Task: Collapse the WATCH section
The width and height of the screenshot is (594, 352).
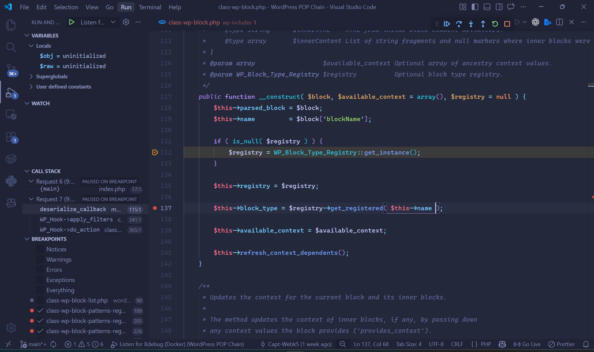Action: (x=27, y=103)
